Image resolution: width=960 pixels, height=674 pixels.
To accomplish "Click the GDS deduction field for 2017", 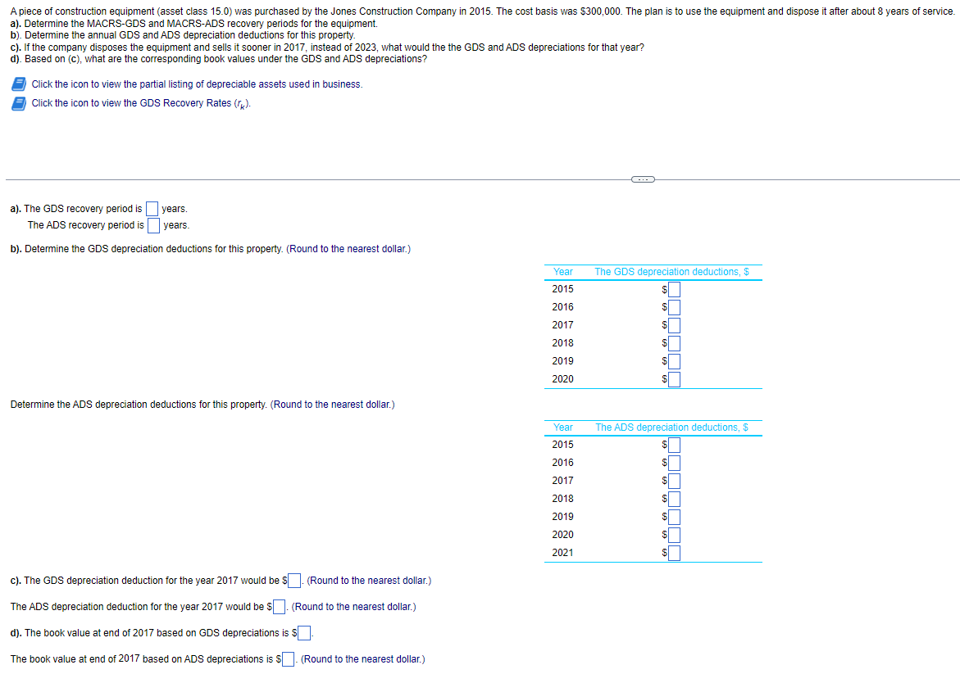I will tap(674, 325).
